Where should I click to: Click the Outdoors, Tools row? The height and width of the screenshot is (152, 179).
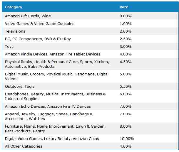coord(90,87)
